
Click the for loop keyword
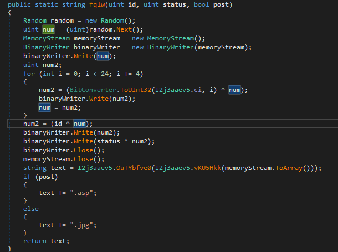point(29,74)
